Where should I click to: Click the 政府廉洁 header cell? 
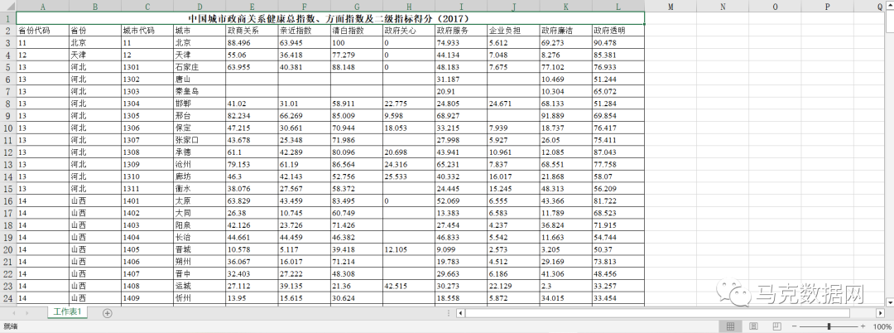[565, 31]
